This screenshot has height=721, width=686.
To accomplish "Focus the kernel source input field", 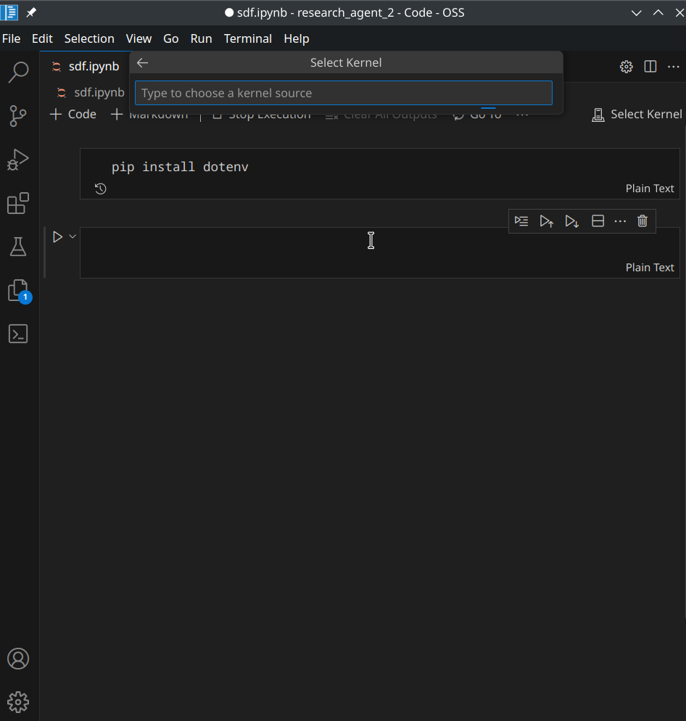I will coord(344,93).
